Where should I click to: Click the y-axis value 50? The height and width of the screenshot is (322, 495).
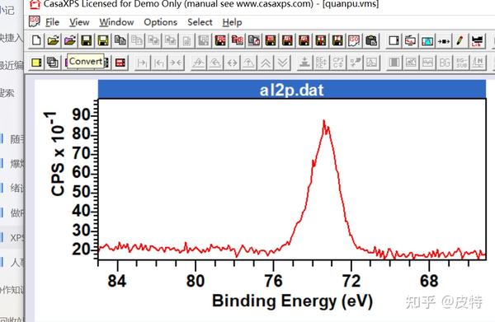[82, 192]
